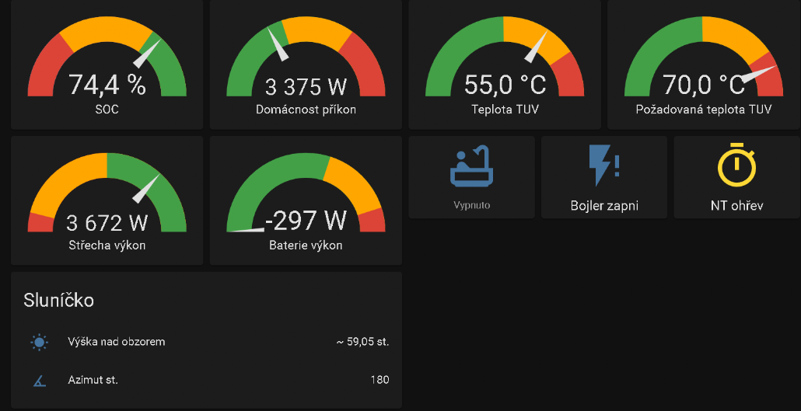
Task: Open the SOC gauge card
Action: click(107, 64)
